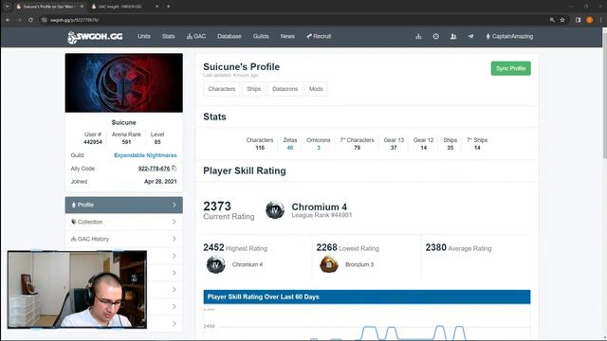Open the Characters tab
This screenshot has width=607, height=341.
point(221,89)
